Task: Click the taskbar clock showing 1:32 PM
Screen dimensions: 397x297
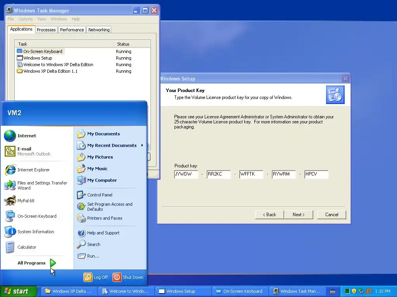Action: point(383,291)
